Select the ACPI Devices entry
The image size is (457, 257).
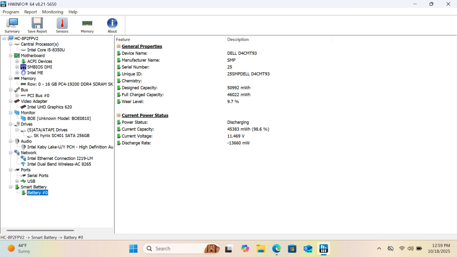click(x=40, y=61)
